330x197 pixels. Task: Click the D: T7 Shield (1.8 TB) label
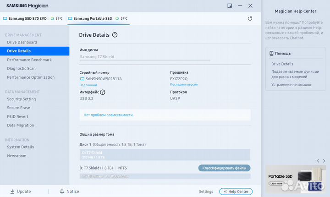[x=96, y=168]
